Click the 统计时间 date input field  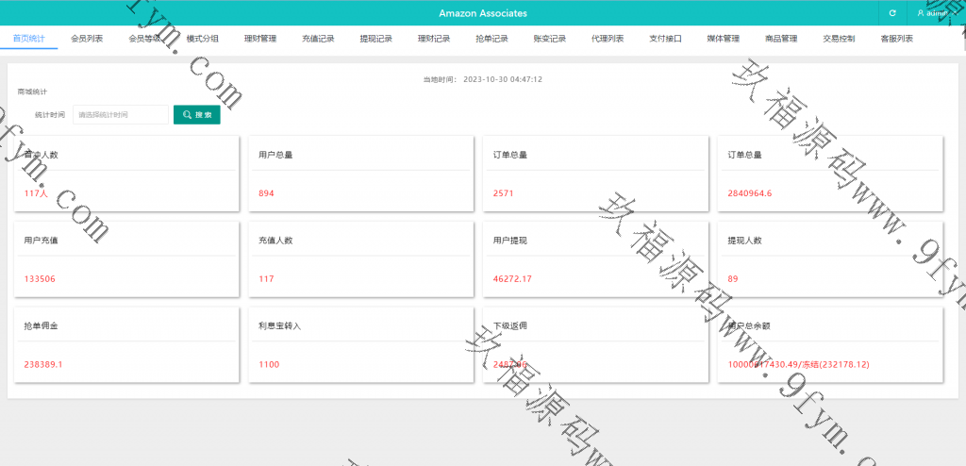[120, 114]
